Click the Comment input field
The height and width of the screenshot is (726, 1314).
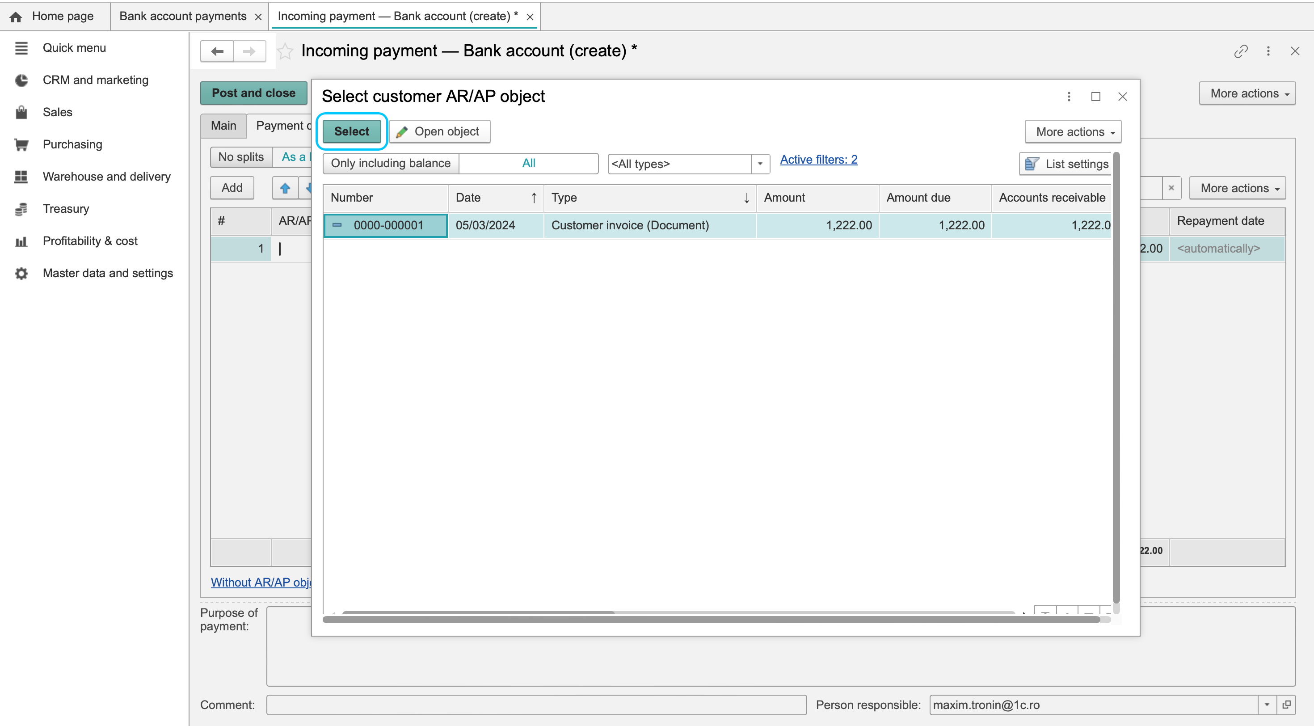pyautogui.click(x=536, y=705)
